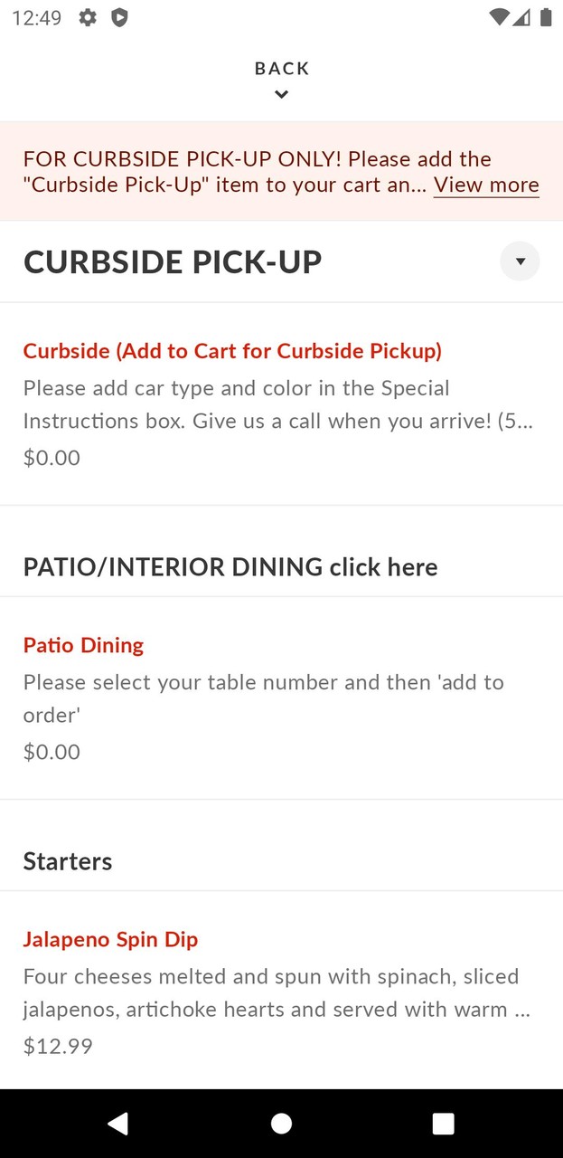This screenshot has width=563, height=1158.
Task: Tap the Starters section heading
Action: click(x=68, y=861)
